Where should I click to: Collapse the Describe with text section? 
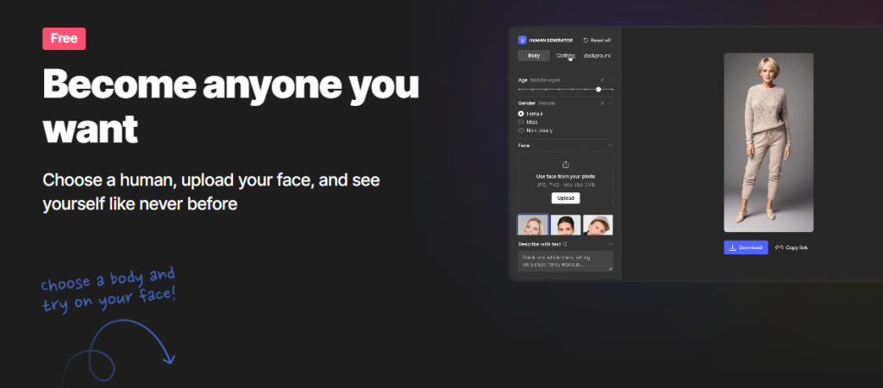tap(611, 244)
